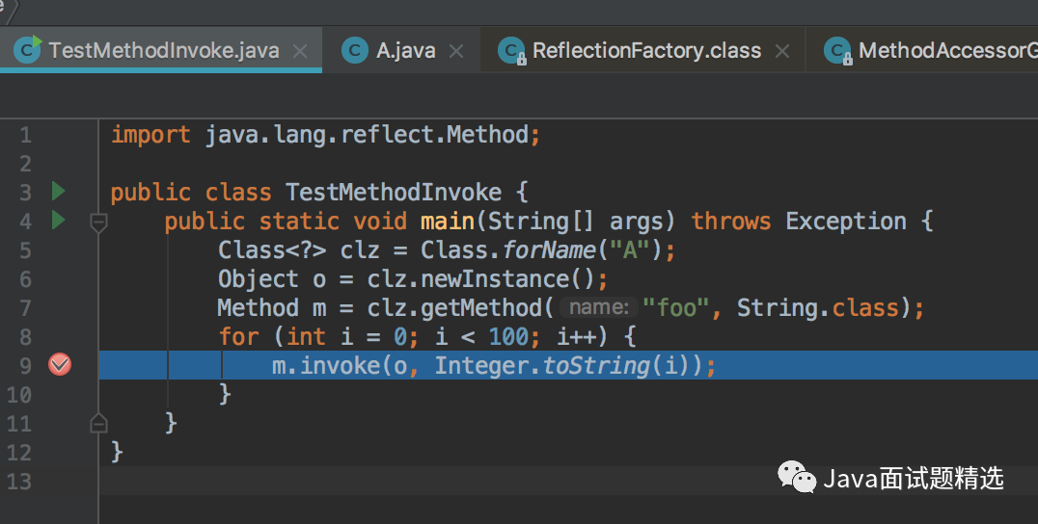Click m.invoke on the highlighted line

(326, 365)
